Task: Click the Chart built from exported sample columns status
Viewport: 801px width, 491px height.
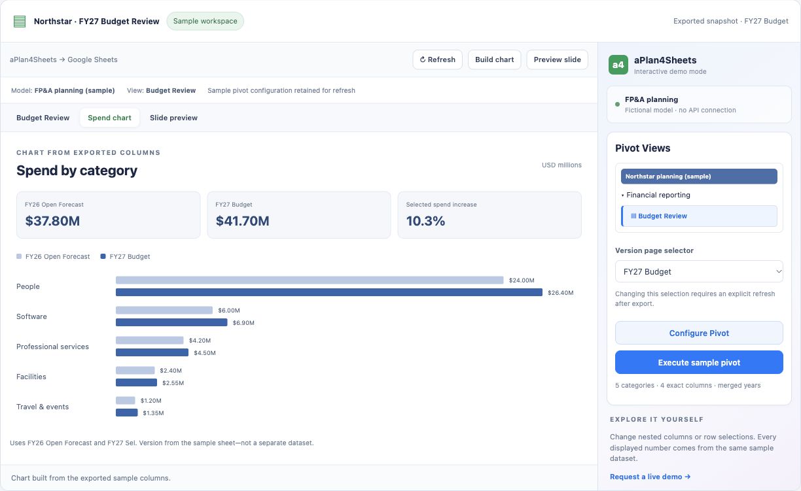Action: pyautogui.click(x=91, y=478)
